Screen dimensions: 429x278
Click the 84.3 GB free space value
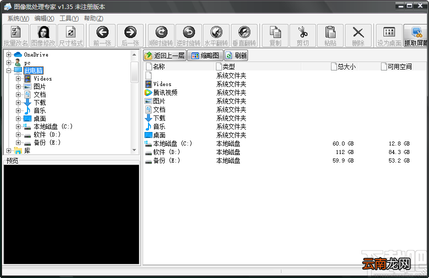(399, 152)
